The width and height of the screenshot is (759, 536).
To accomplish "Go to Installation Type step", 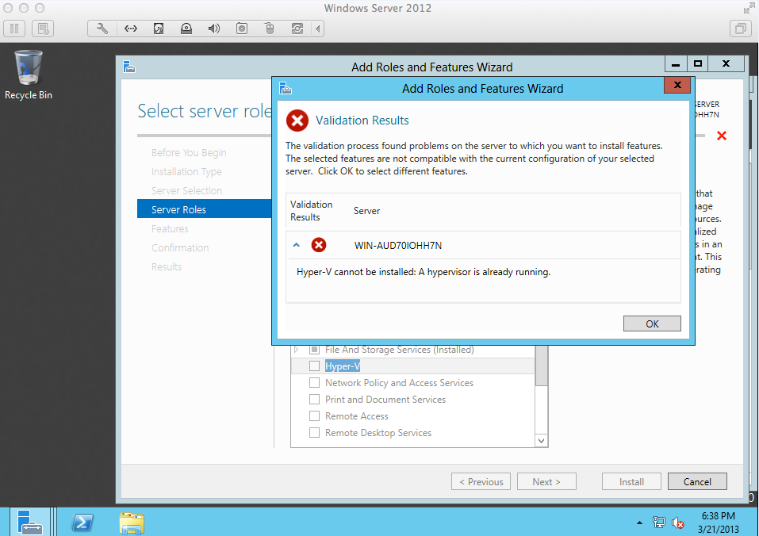I will pyautogui.click(x=186, y=172).
